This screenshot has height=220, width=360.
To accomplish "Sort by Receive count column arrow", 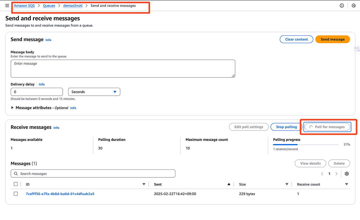I will (347, 184).
